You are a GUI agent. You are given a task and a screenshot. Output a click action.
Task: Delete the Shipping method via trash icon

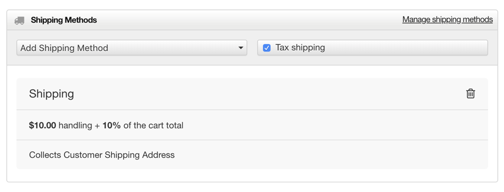[470, 93]
